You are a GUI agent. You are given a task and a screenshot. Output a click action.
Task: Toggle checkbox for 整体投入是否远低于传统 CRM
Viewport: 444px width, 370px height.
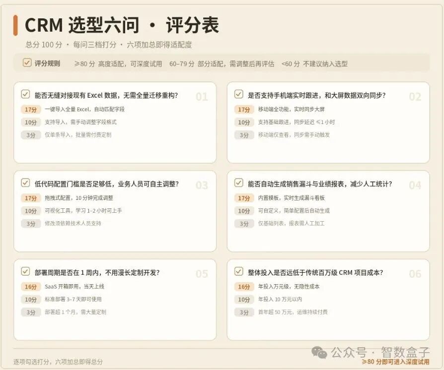tap(239, 272)
